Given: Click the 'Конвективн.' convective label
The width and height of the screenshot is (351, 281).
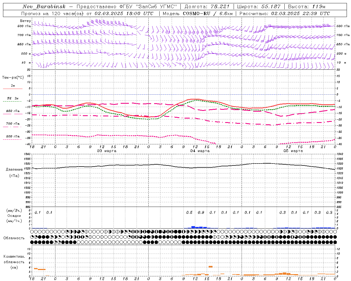Looking at the screenshot, I should point(14,257).
